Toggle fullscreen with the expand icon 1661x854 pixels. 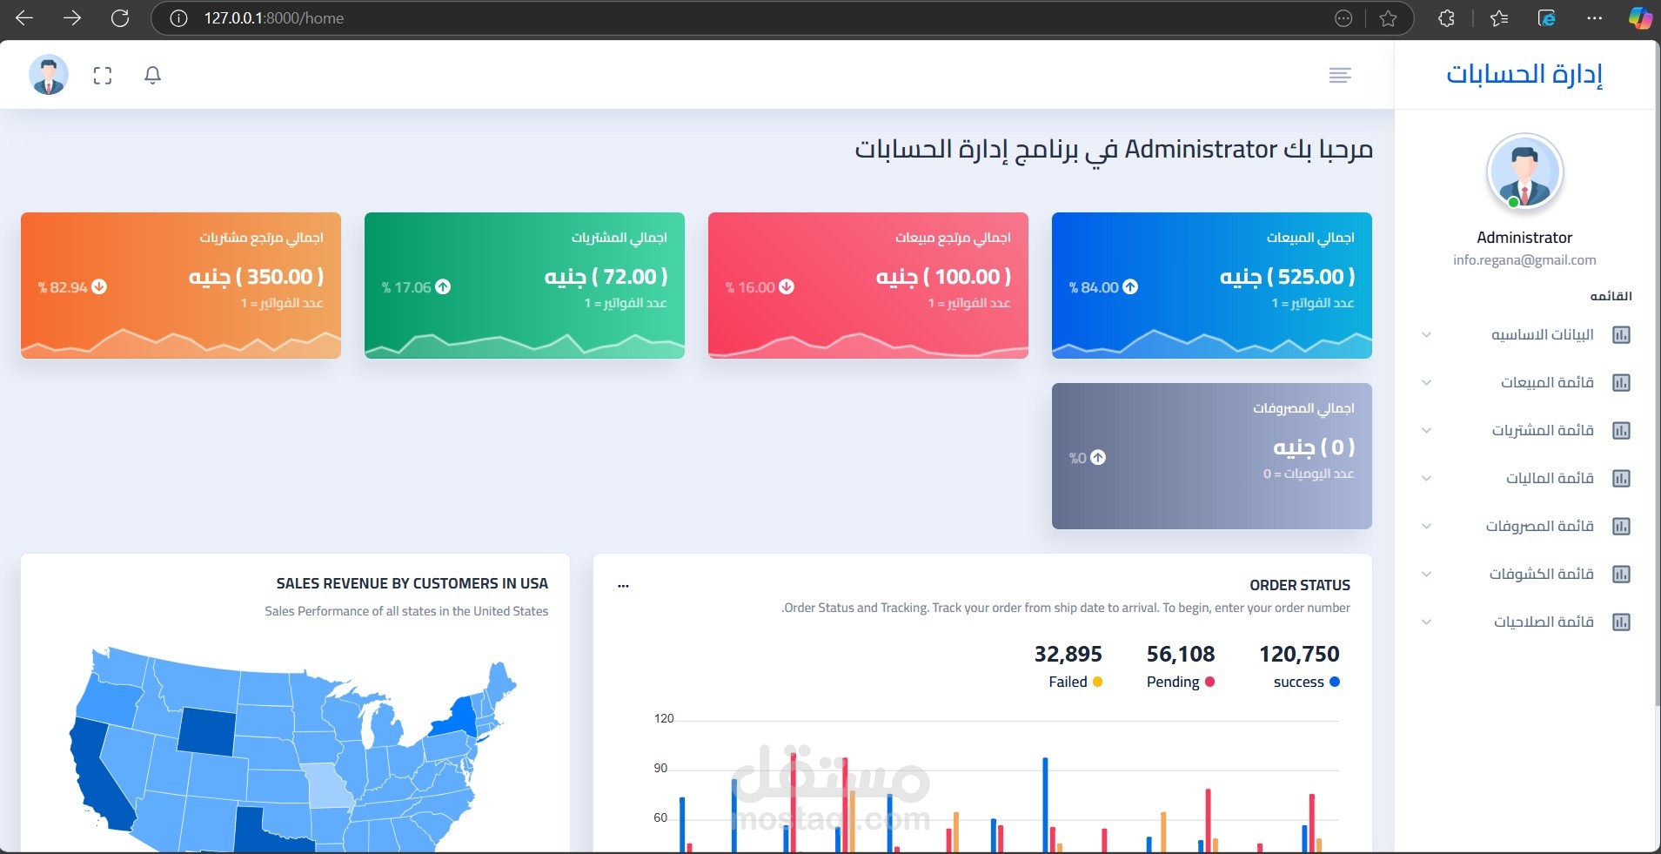pyautogui.click(x=103, y=76)
